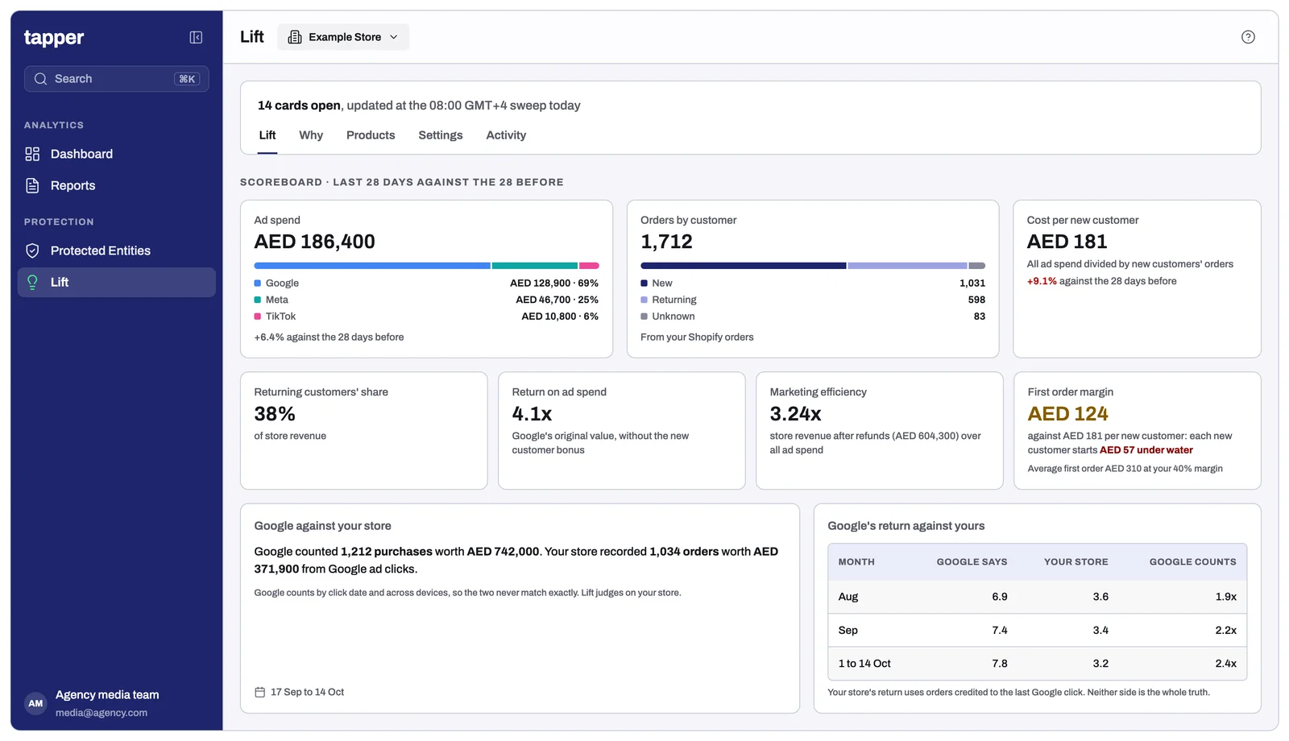Click the Dashboard grid icon

pyautogui.click(x=32, y=154)
